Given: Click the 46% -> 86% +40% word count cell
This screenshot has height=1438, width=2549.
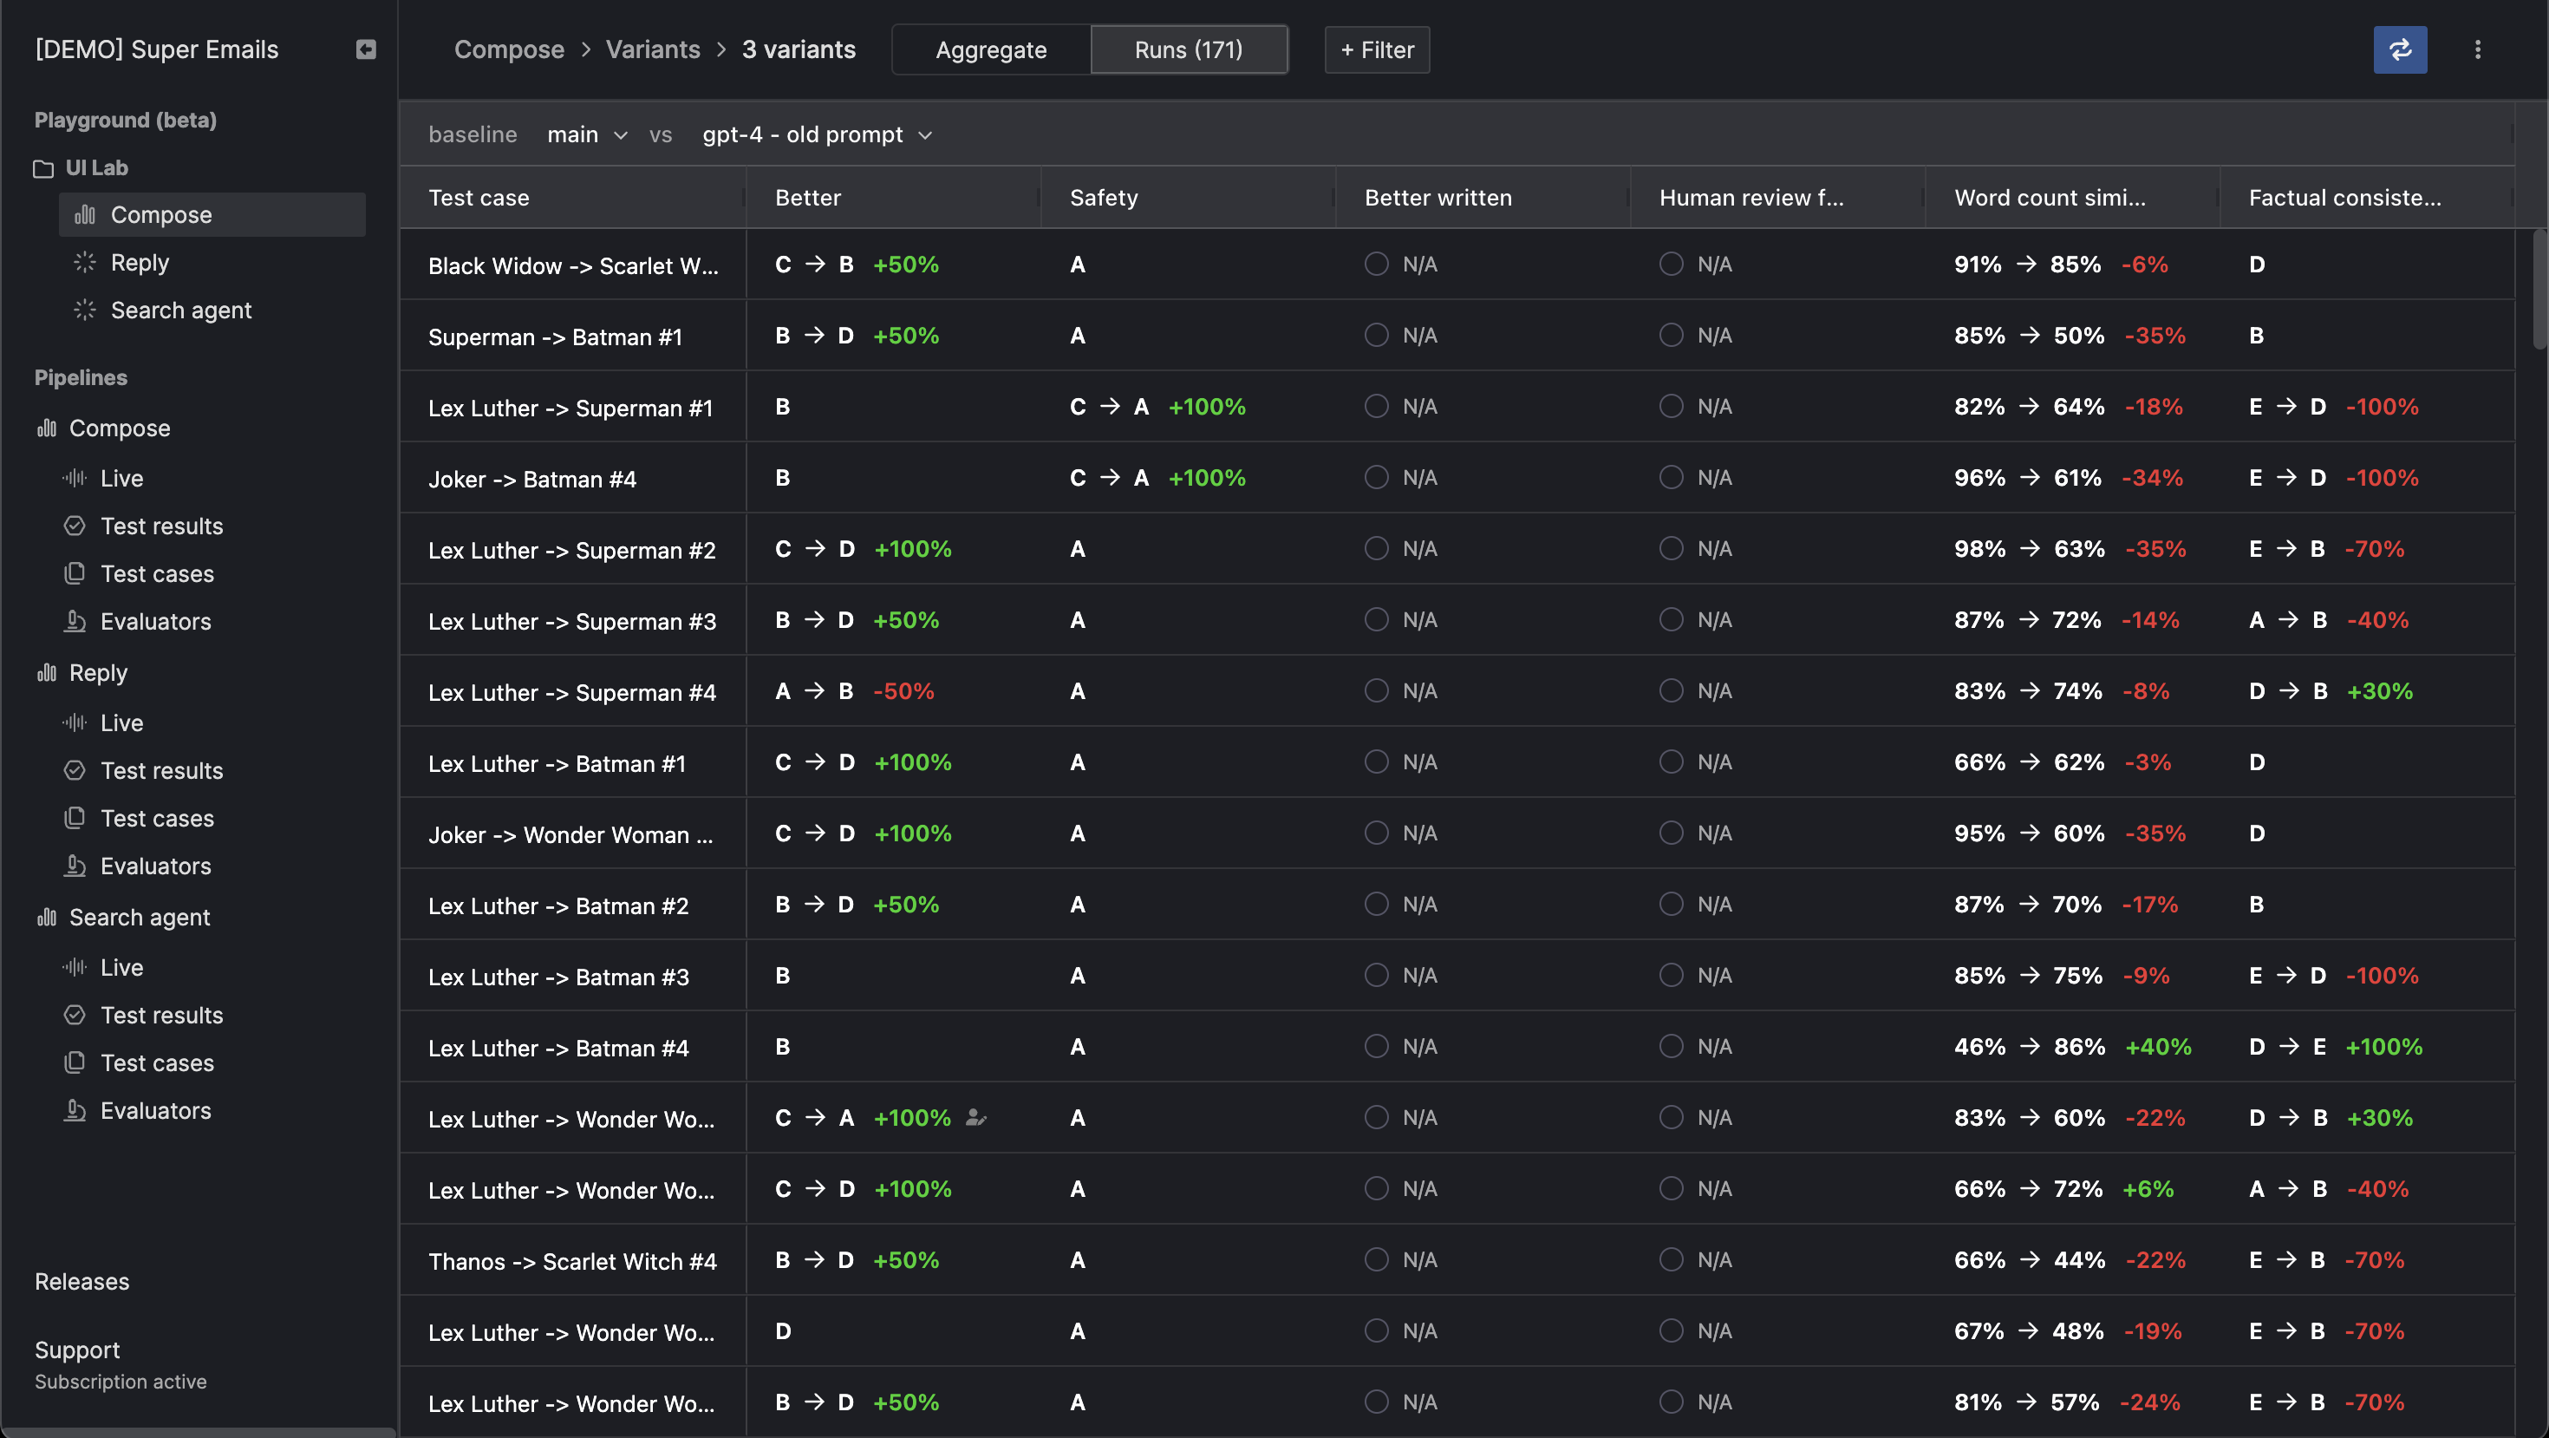Looking at the screenshot, I should coord(2072,1046).
